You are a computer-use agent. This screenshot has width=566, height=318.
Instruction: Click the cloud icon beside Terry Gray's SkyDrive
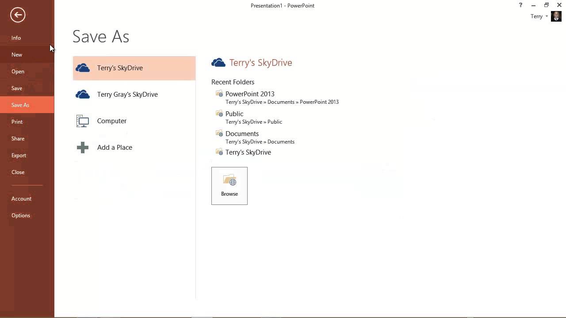click(x=83, y=95)
